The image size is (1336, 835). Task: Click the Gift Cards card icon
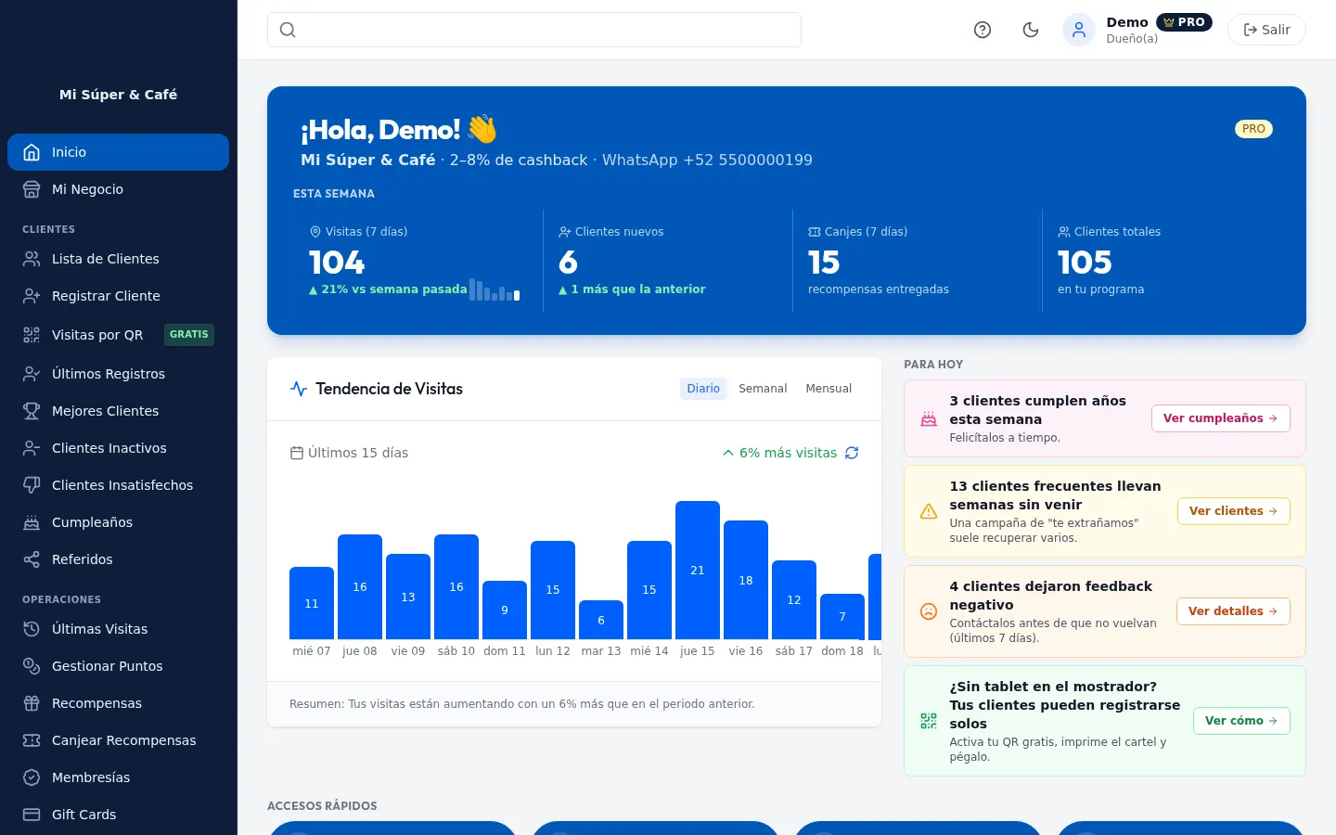click(x=32, y=815)
